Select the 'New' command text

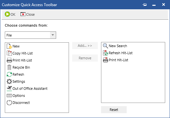(16, 46)
